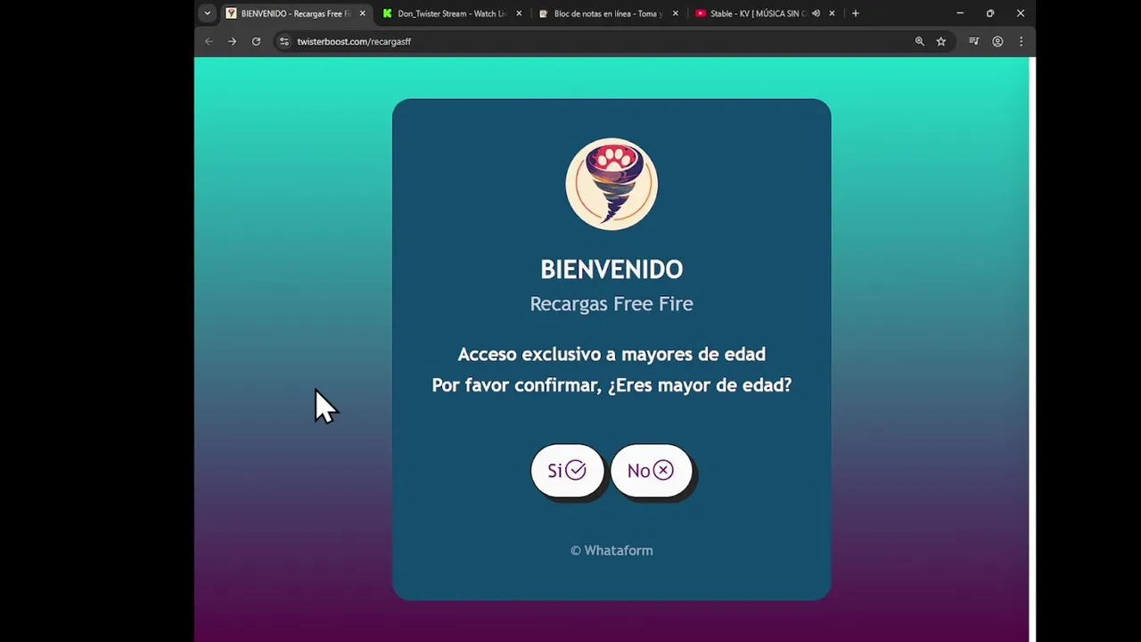Open the Chrome three-dot menu
This screenshot has width=1141, height=642.
pyautogui.click(x=1021, y=41)
